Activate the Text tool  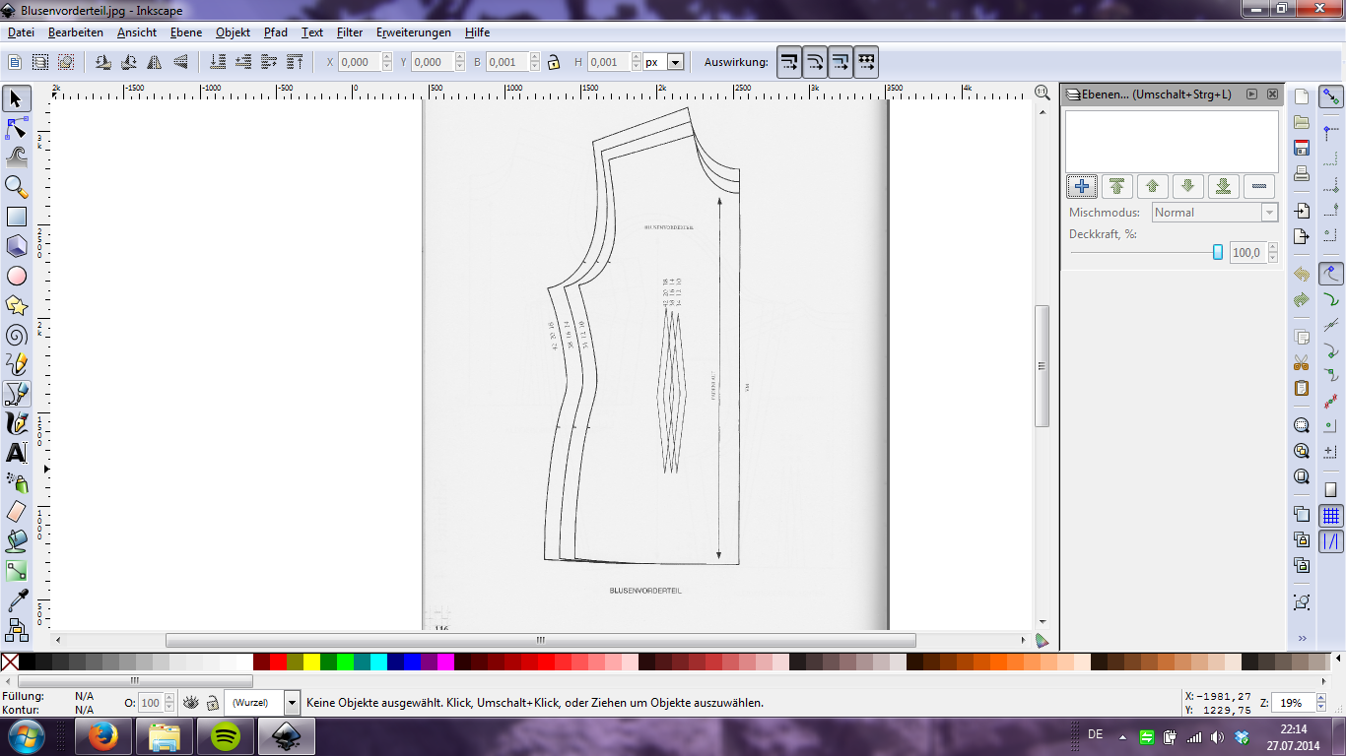(x=17, y=453)
